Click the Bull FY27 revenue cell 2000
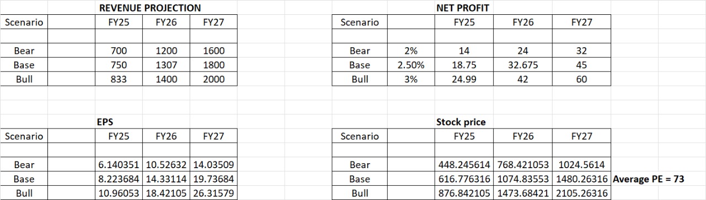Image resolution: width=706 pixels, height=200 pixels. (x=214, y=79)
